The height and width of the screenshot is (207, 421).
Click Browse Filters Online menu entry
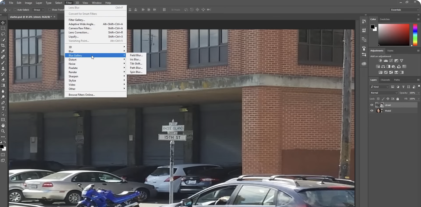coord(95,95)
